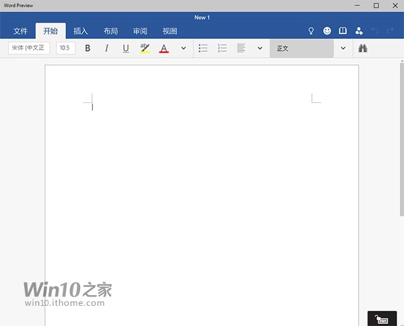Toggle Italic formatting
The image size is (404, 326).
click(x=106, y=48)
